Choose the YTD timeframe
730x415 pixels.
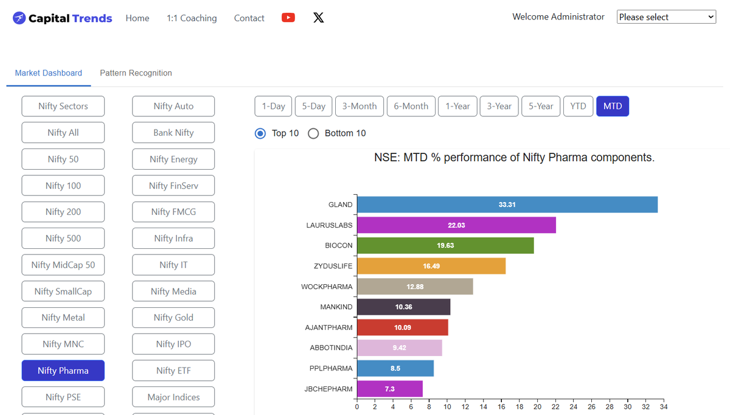[x=578, y=106]
